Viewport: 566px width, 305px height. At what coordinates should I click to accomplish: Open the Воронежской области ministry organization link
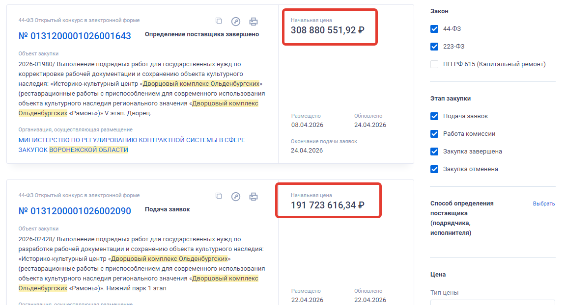point(131,145)
